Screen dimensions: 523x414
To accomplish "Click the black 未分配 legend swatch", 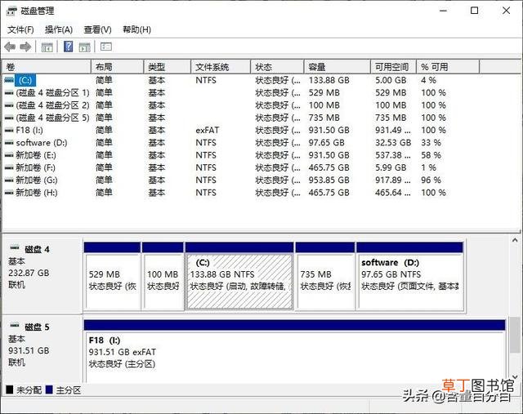I will click(10, 390).
